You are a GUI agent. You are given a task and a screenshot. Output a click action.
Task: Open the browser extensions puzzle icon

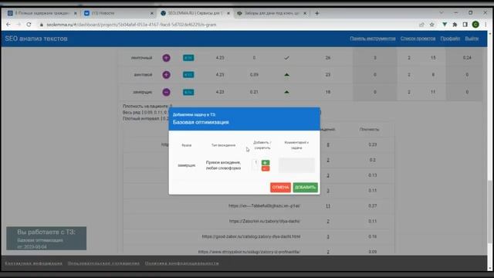point(455,25)
